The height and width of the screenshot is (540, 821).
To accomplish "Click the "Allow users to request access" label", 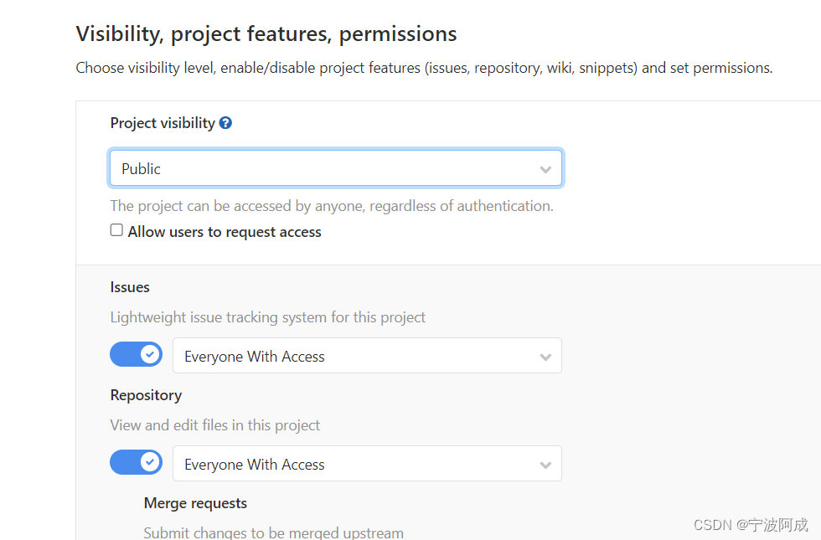I will point(225,232).
